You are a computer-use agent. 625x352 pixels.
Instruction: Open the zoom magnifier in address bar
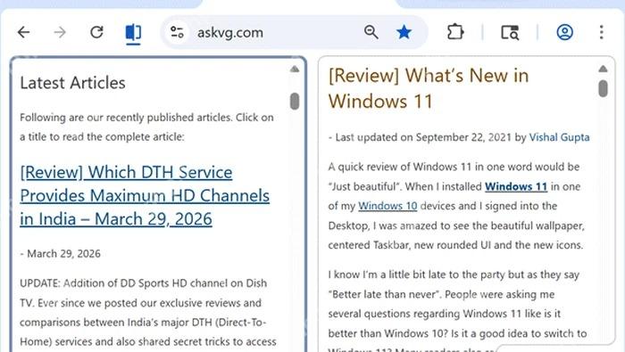tap(371, 32)
